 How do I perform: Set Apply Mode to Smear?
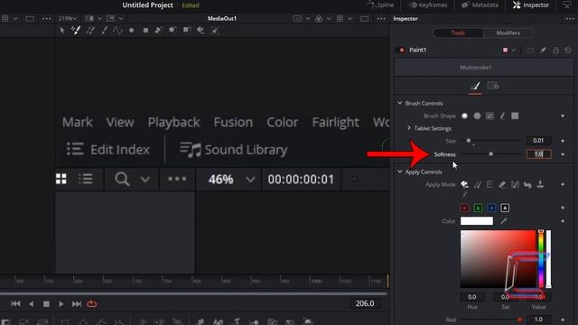[x=527, y=184]
